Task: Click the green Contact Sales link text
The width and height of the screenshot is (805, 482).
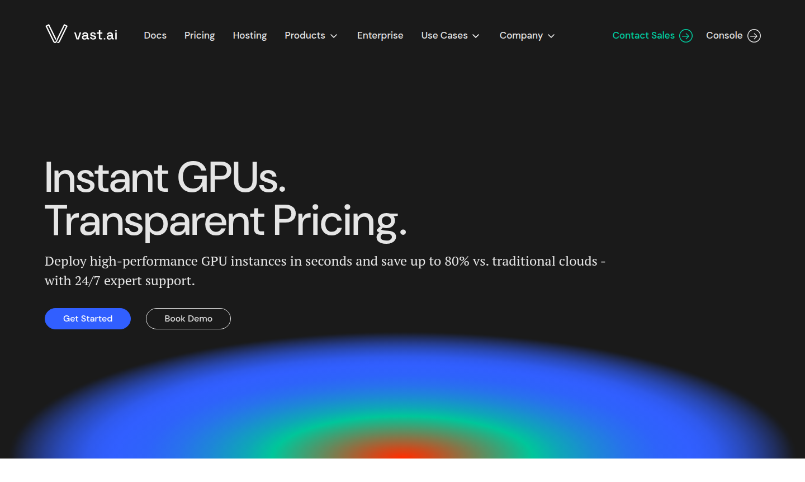Action: pyautogui.click(x=643, y=35)
